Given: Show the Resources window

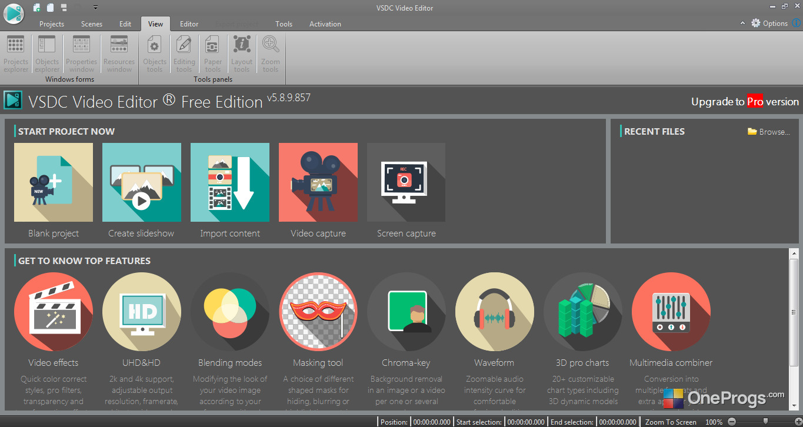Looking at the screenshot, I should coord(119,54).
